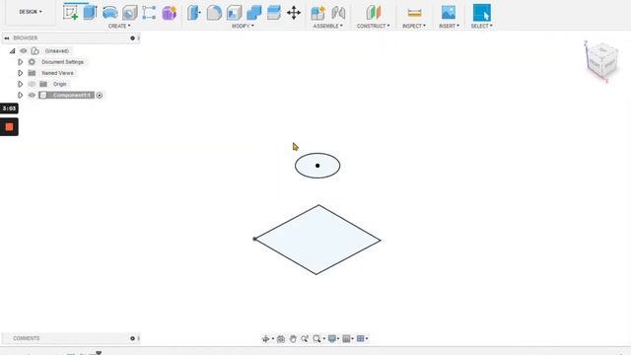Open the MODIFY dropdown menu
This screenshot has width=631, height=355.
click(x=243, y=26)
